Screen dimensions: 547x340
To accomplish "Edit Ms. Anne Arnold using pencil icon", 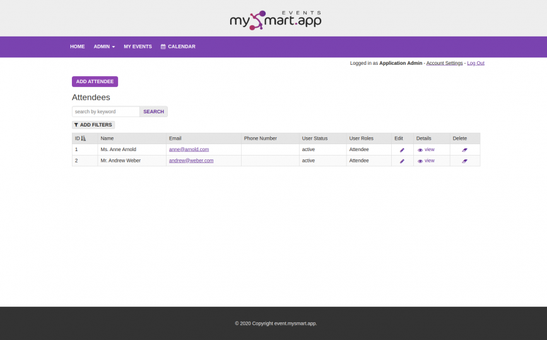I will 402,150.
